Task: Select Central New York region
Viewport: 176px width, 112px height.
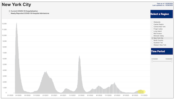Action: 152,27
